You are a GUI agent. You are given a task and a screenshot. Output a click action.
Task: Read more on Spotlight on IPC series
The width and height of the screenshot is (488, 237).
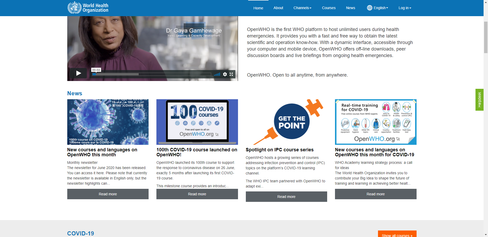point(286,197)
